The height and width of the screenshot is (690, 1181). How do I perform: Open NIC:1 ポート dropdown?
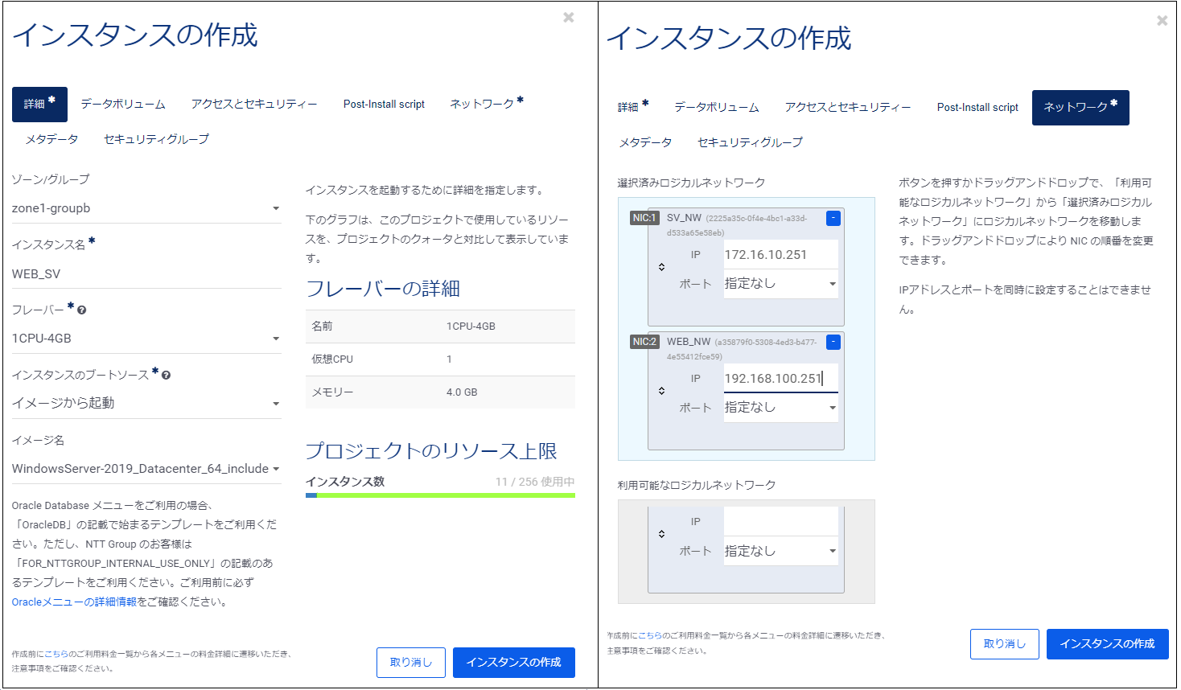coord(781,284)
